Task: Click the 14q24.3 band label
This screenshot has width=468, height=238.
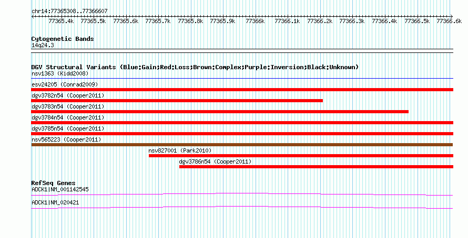Action: pyautogui.click(x=43, y=46)
